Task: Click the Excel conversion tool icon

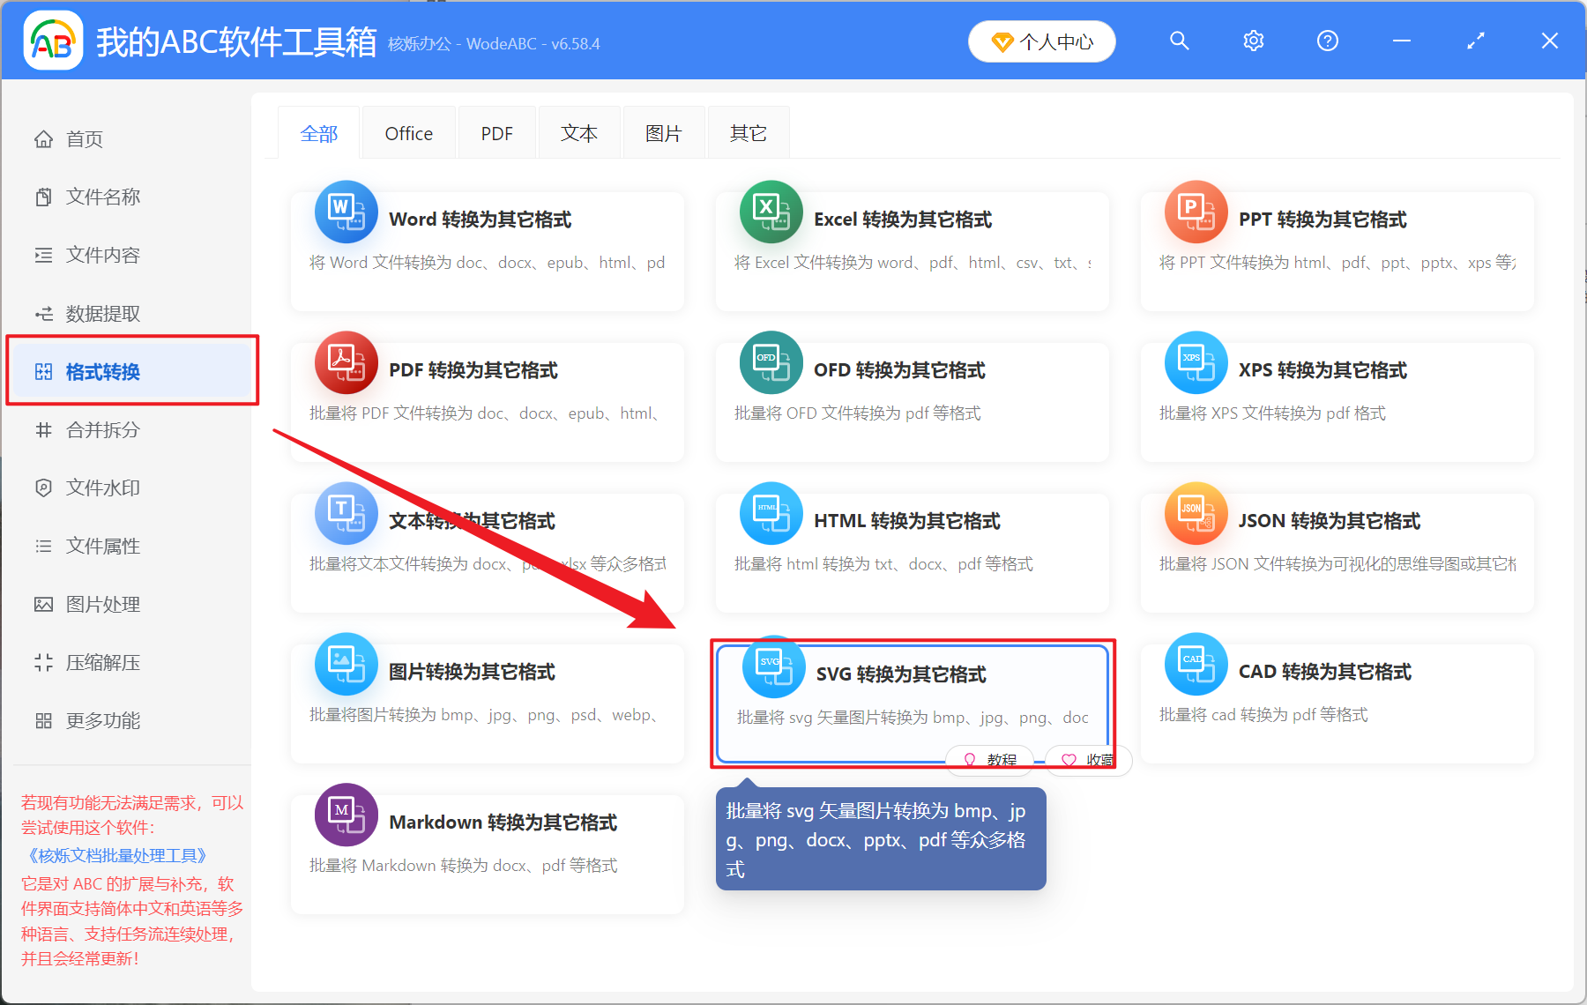Action: coord(771,212)
